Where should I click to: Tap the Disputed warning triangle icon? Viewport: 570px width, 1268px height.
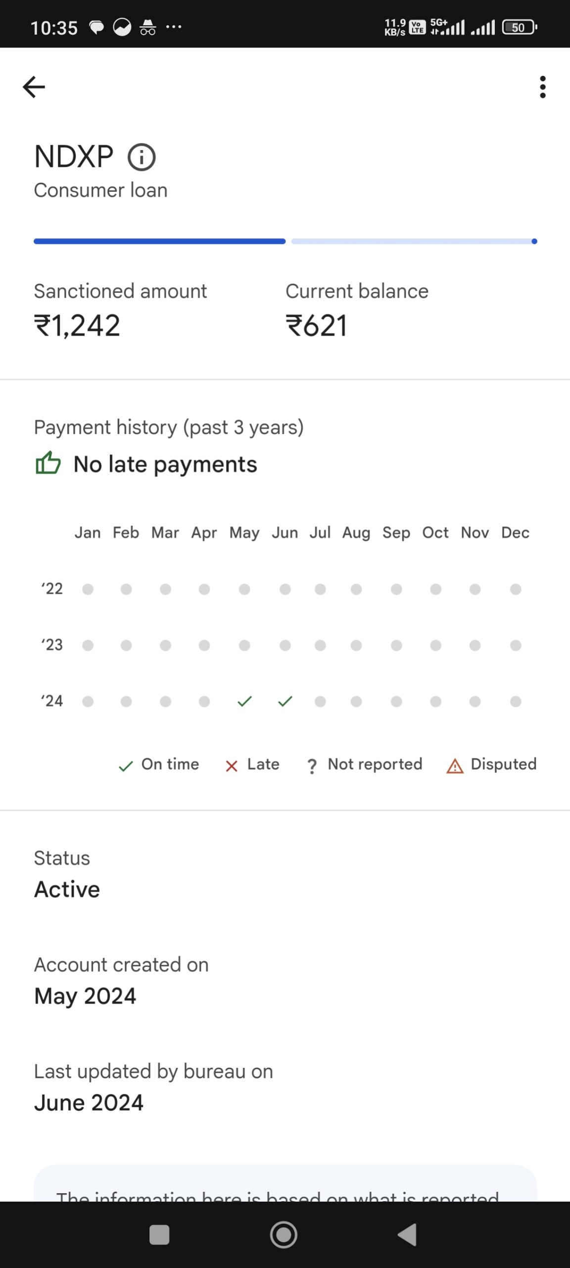pos(455,766)
